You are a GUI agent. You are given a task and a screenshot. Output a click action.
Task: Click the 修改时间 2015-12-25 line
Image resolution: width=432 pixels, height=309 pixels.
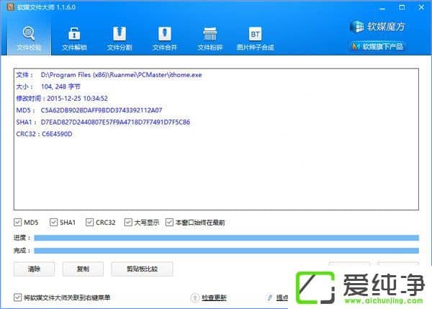click(x=62, y=99)
